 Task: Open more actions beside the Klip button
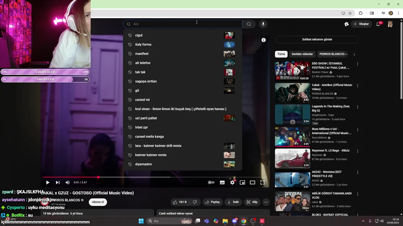[266, 202]
